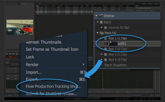This screenshot has height=102, width=165.
Task: Click the Reel 1 reel icon
Action: click(x=105, y=38)
